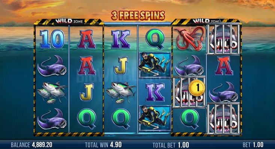275x149 pixels.
Task: Click the Total Win value 4.90
Action: pyautogui.click(x=116, y=145)
